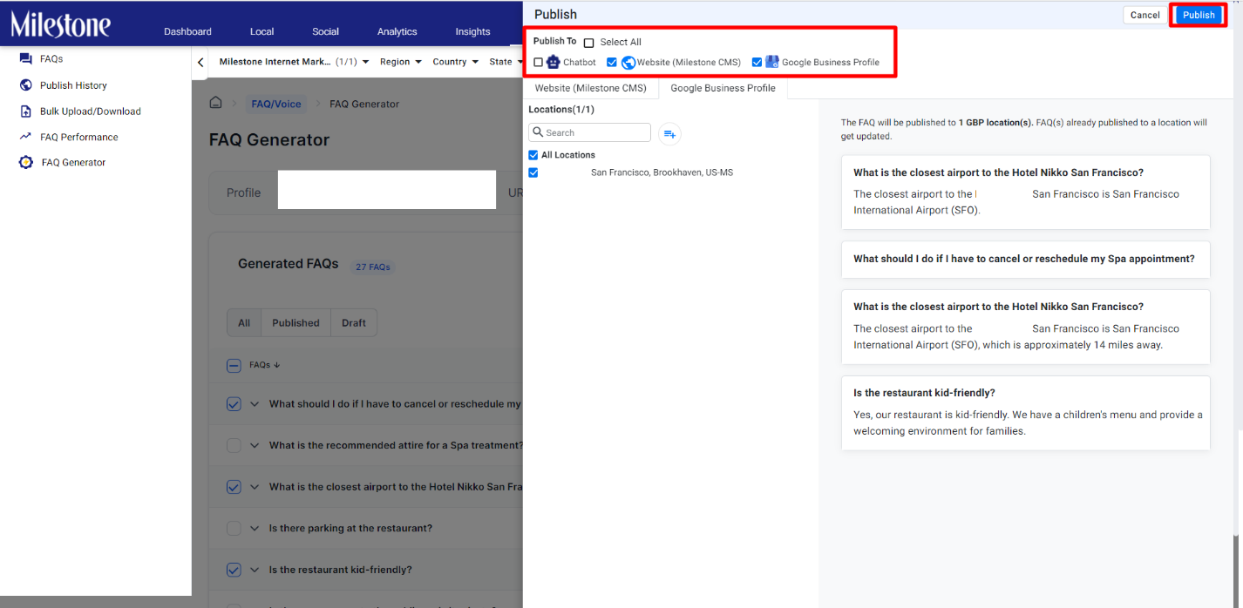Click the FAQ Performance trend icon
The image size is (1243, 608).
[x=25, y=137]
